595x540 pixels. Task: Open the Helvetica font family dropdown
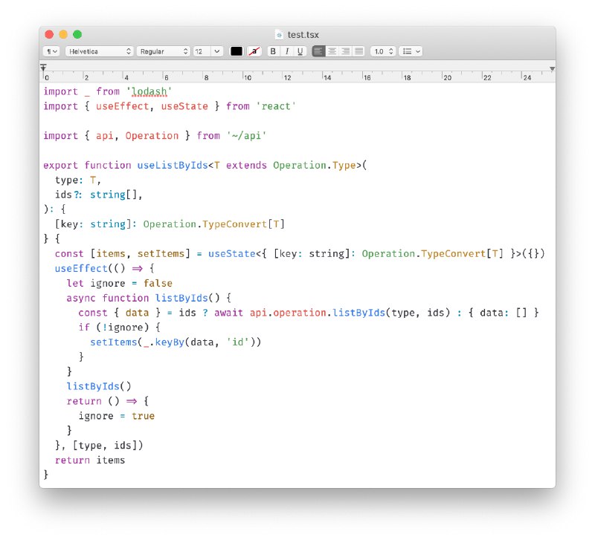point(99,51)
